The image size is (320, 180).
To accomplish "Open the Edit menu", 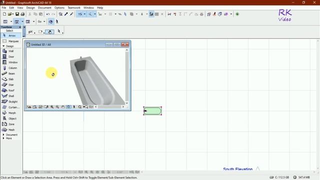I will coord(11,7).
